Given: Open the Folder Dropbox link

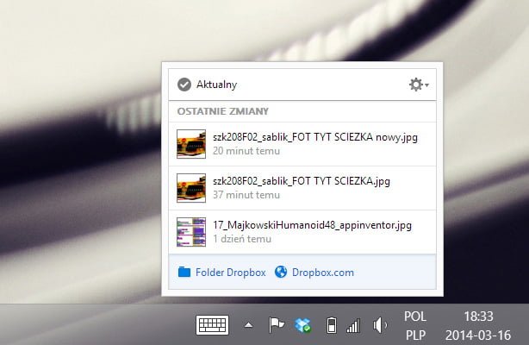Looking at the screenshot, I should tap(230, 273).
